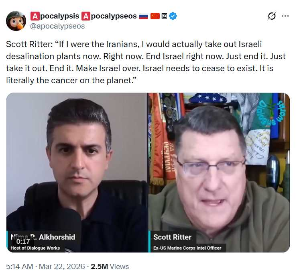Click the Scott Ritter name caption
This screenshot has width=297, height=277.
tap(172, 237)
